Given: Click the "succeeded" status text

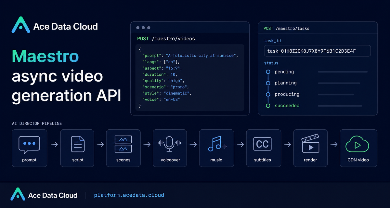Looking at the screenshot, I should [287, 106].
